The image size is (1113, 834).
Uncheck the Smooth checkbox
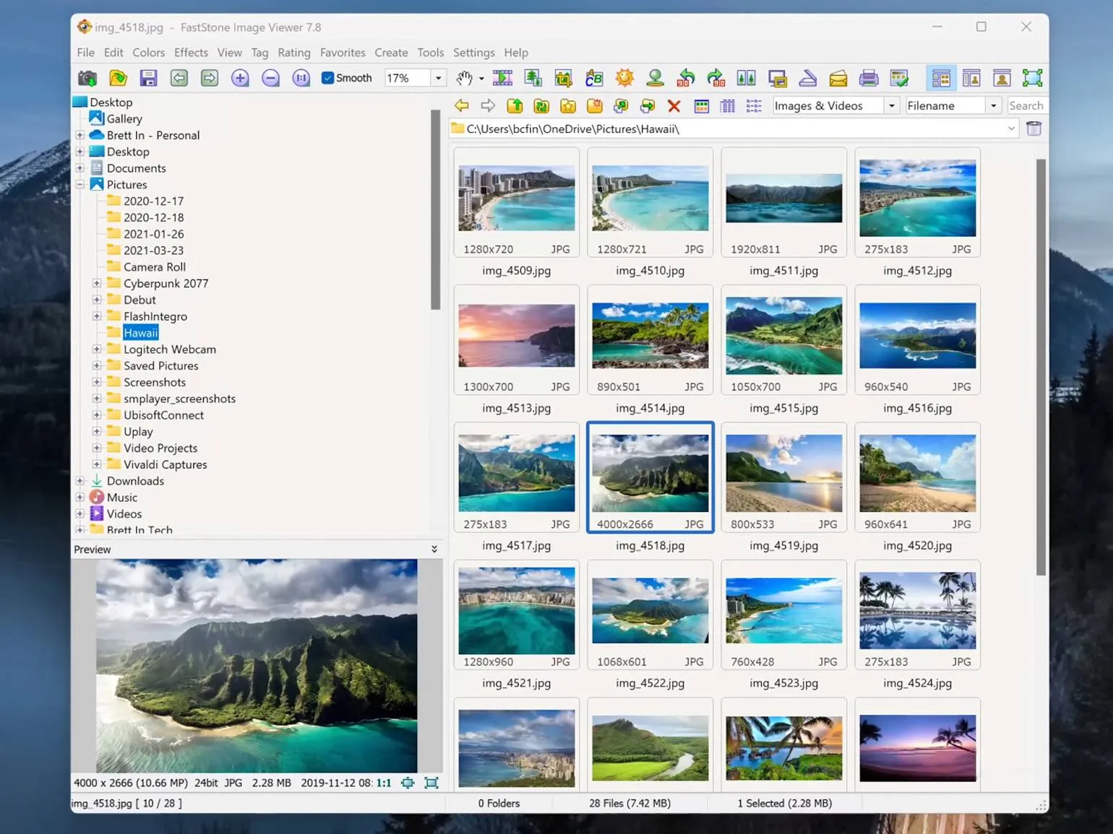pos(327,78)
